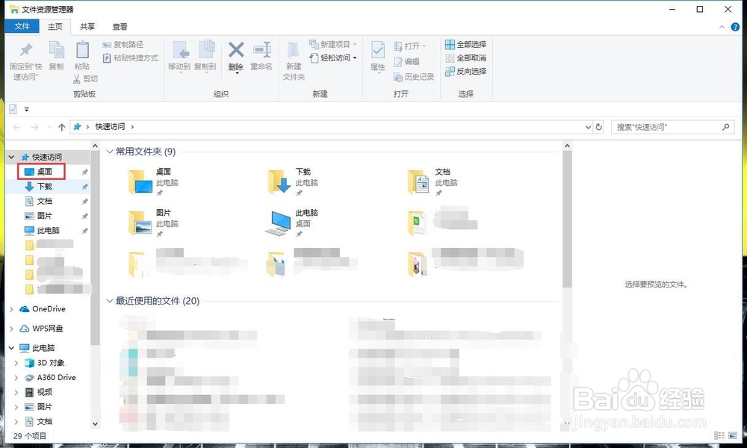Click the file list scroll up arrow
Viewport: 747px width, 448px height.
pyautogui.click(x=567, y=146)
